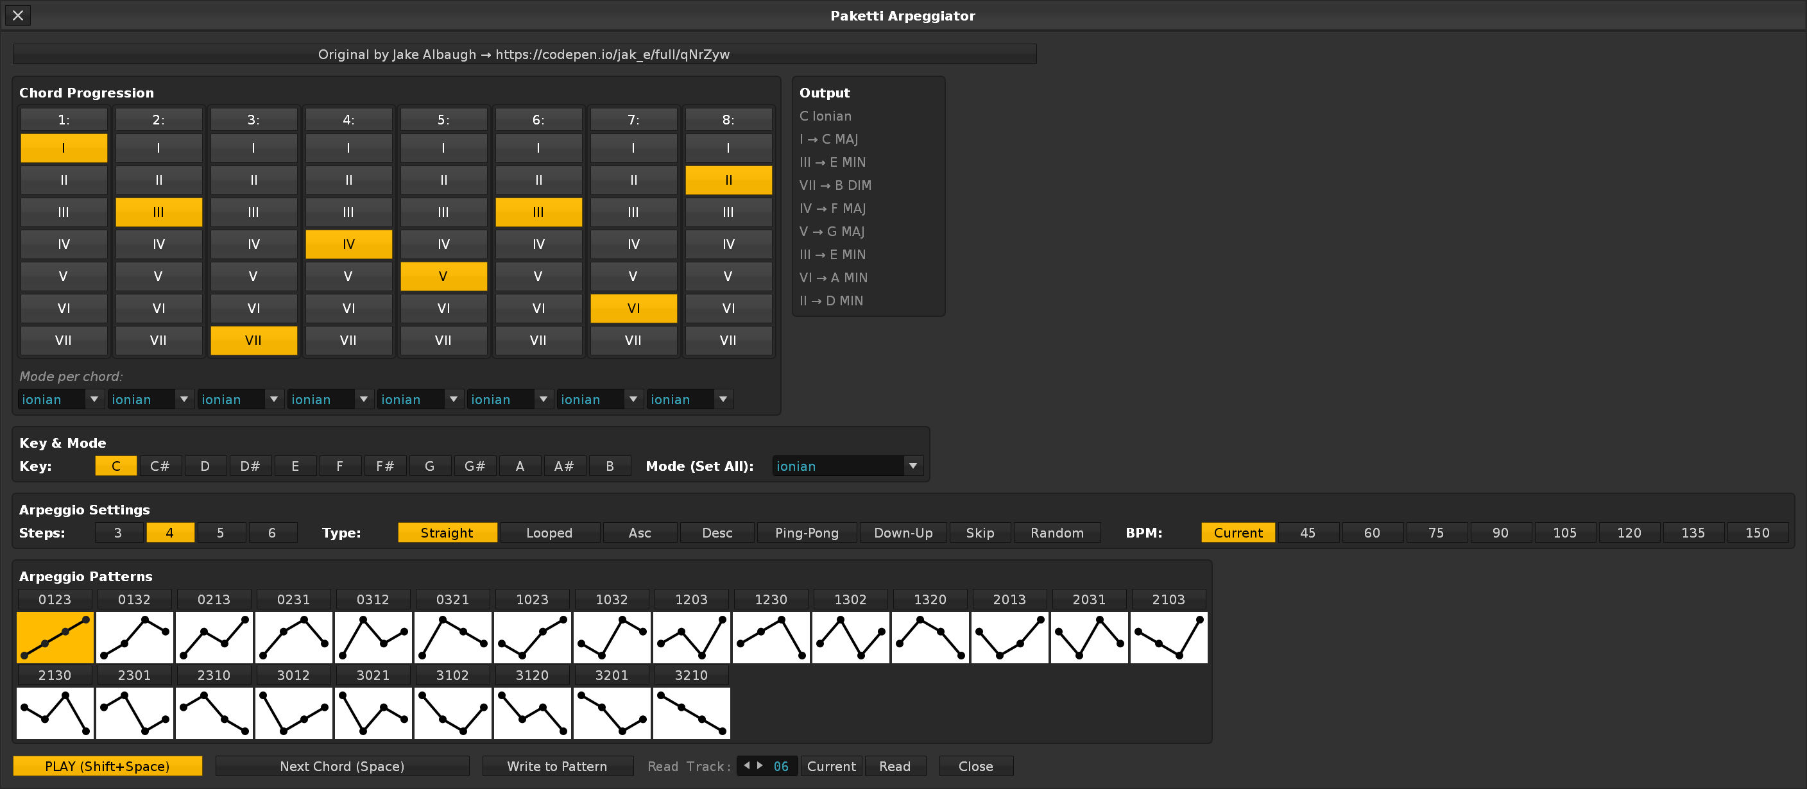Open mode dropdown for chord 4
The height and width of the screenshot is (789, 1807).
click(x=331, y=399)
